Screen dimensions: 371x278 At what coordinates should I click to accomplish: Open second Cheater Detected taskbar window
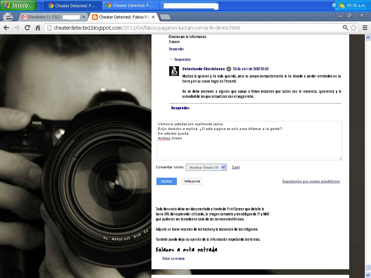pyautogui.click(x=130, y=5)
